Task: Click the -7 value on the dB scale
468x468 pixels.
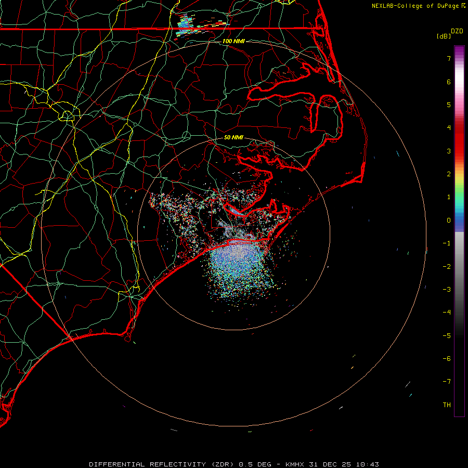Action: click(x=447, y=382)
